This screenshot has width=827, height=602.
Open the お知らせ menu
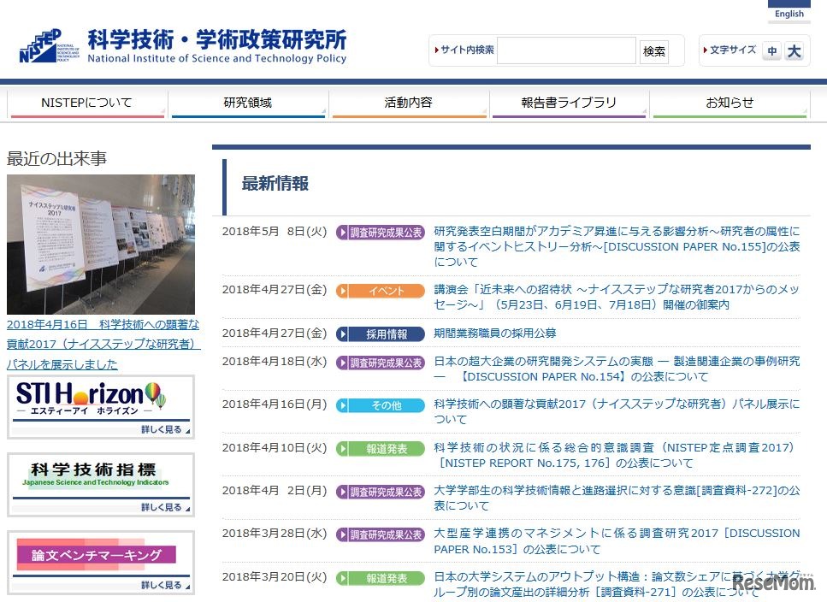[730, 103]
